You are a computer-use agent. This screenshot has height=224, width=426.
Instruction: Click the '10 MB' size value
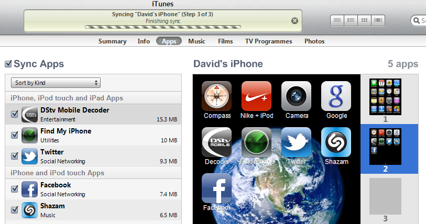point(169,140)
